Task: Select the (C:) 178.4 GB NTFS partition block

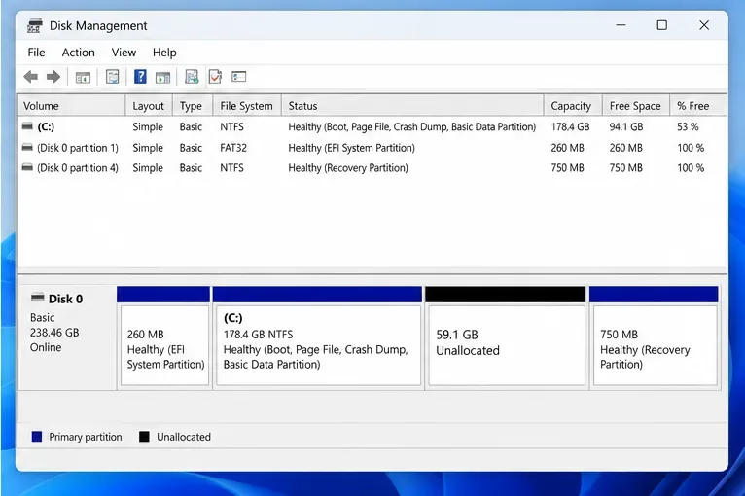Action: (x=317, y=337)
